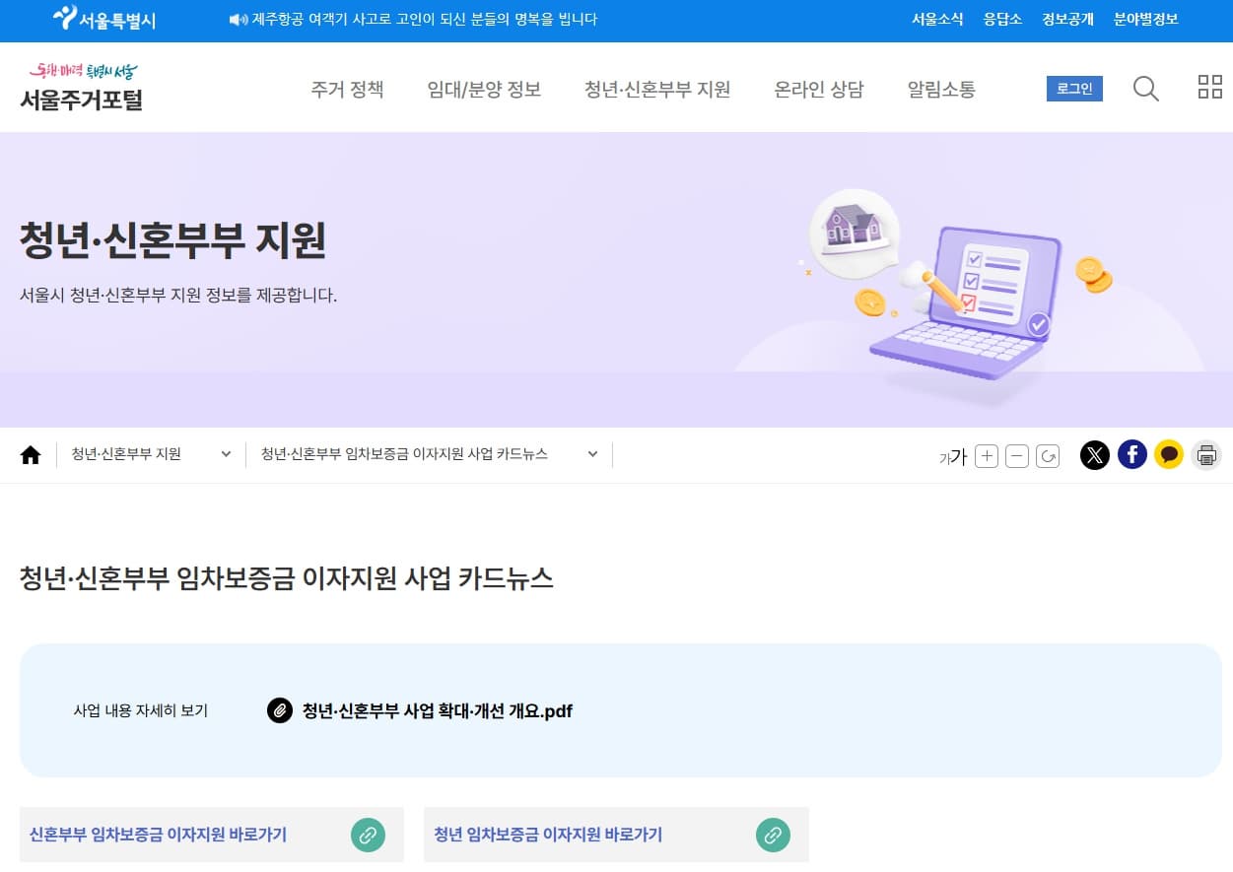The image size is (1233, 872).
Task: Reset the font size with the refresh icon
Action: 1048,455
